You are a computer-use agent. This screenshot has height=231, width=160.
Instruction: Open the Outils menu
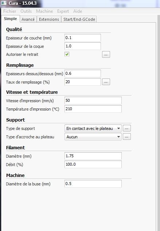coord(26,11)
